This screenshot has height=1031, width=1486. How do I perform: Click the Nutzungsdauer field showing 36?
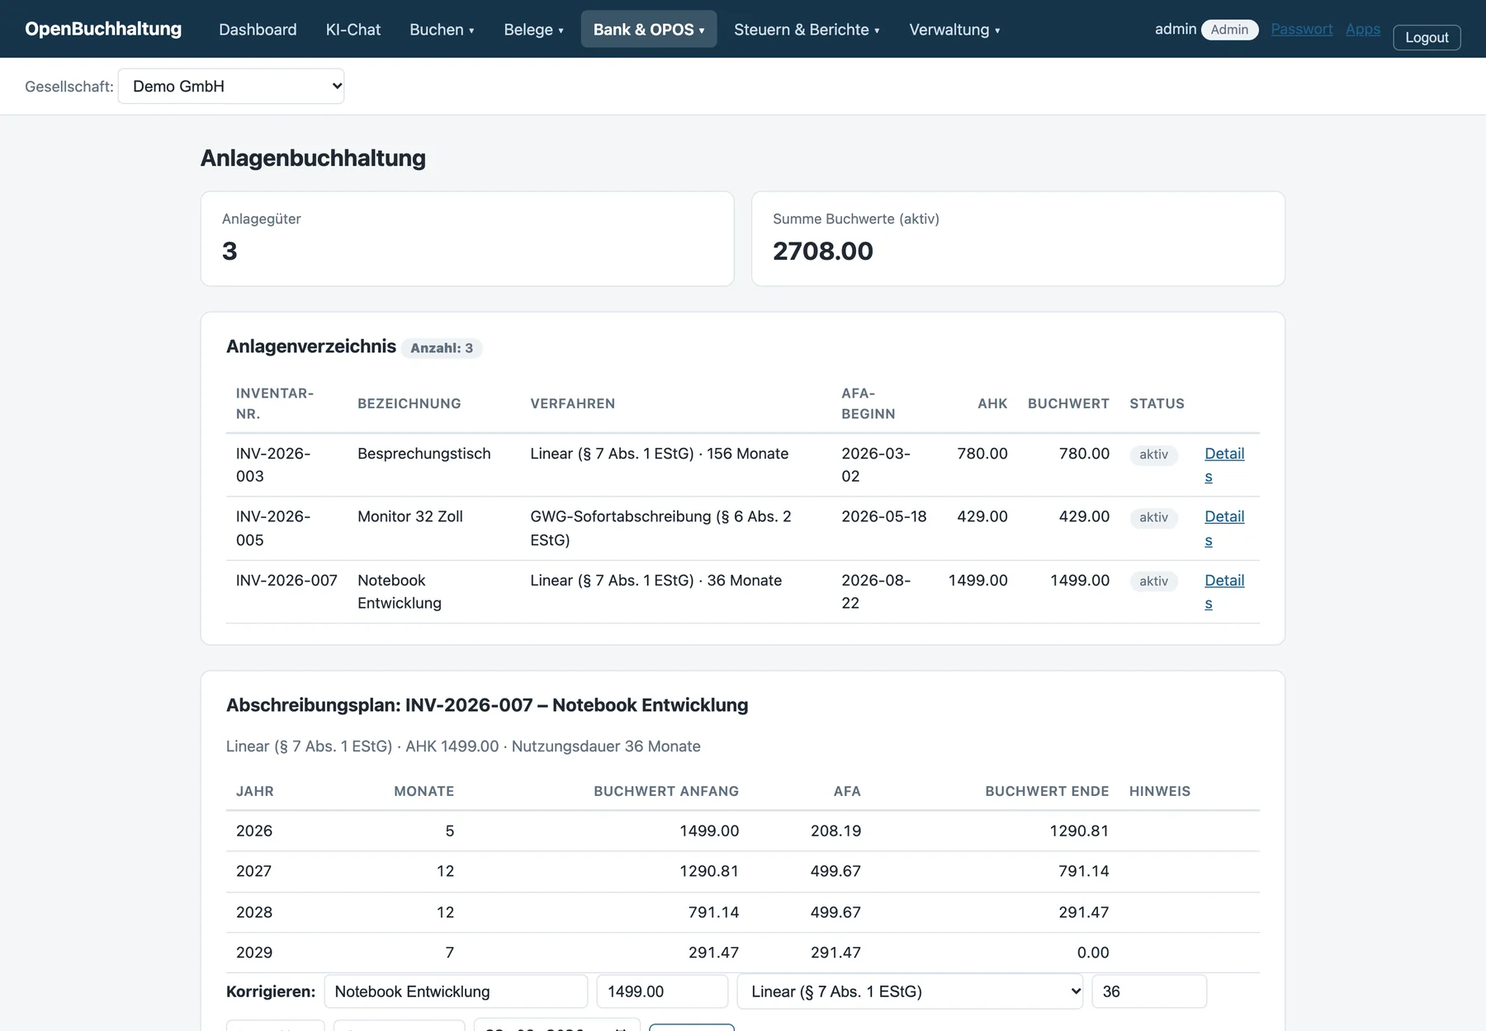click(1149, 991)
